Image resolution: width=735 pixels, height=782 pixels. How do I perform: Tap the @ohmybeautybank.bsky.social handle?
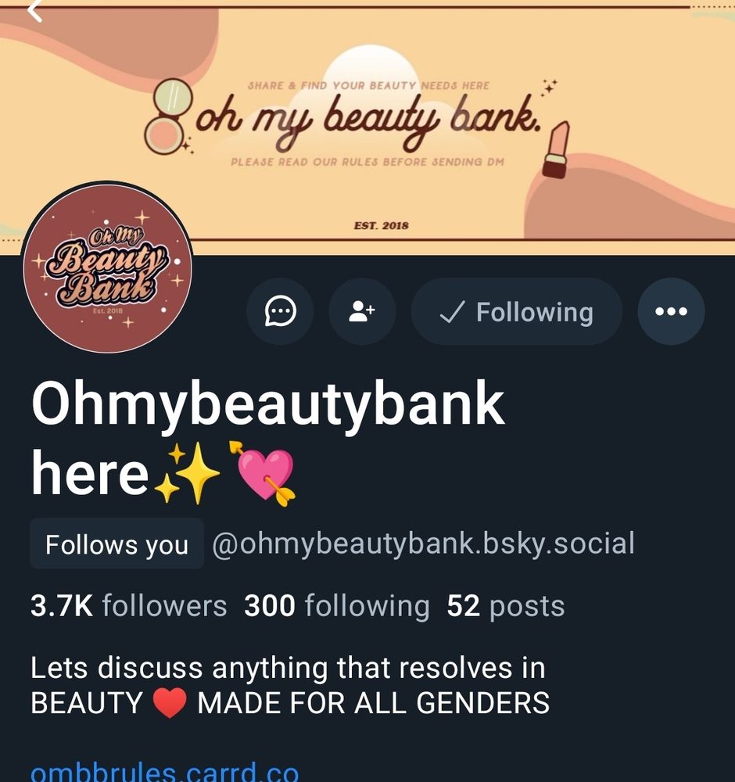(423, 543)
